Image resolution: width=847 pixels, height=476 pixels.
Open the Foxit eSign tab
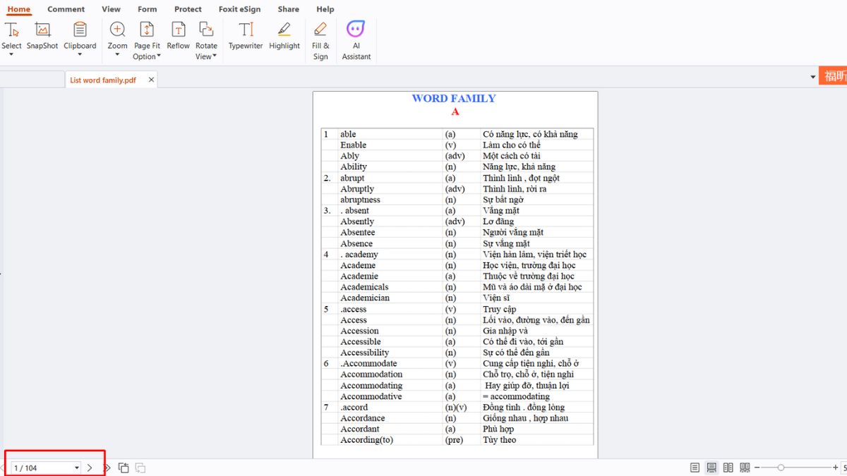[239, 9]
